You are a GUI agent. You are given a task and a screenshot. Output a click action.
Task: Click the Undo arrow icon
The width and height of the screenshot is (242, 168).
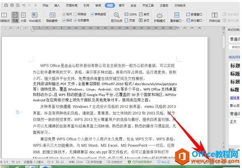23,5
